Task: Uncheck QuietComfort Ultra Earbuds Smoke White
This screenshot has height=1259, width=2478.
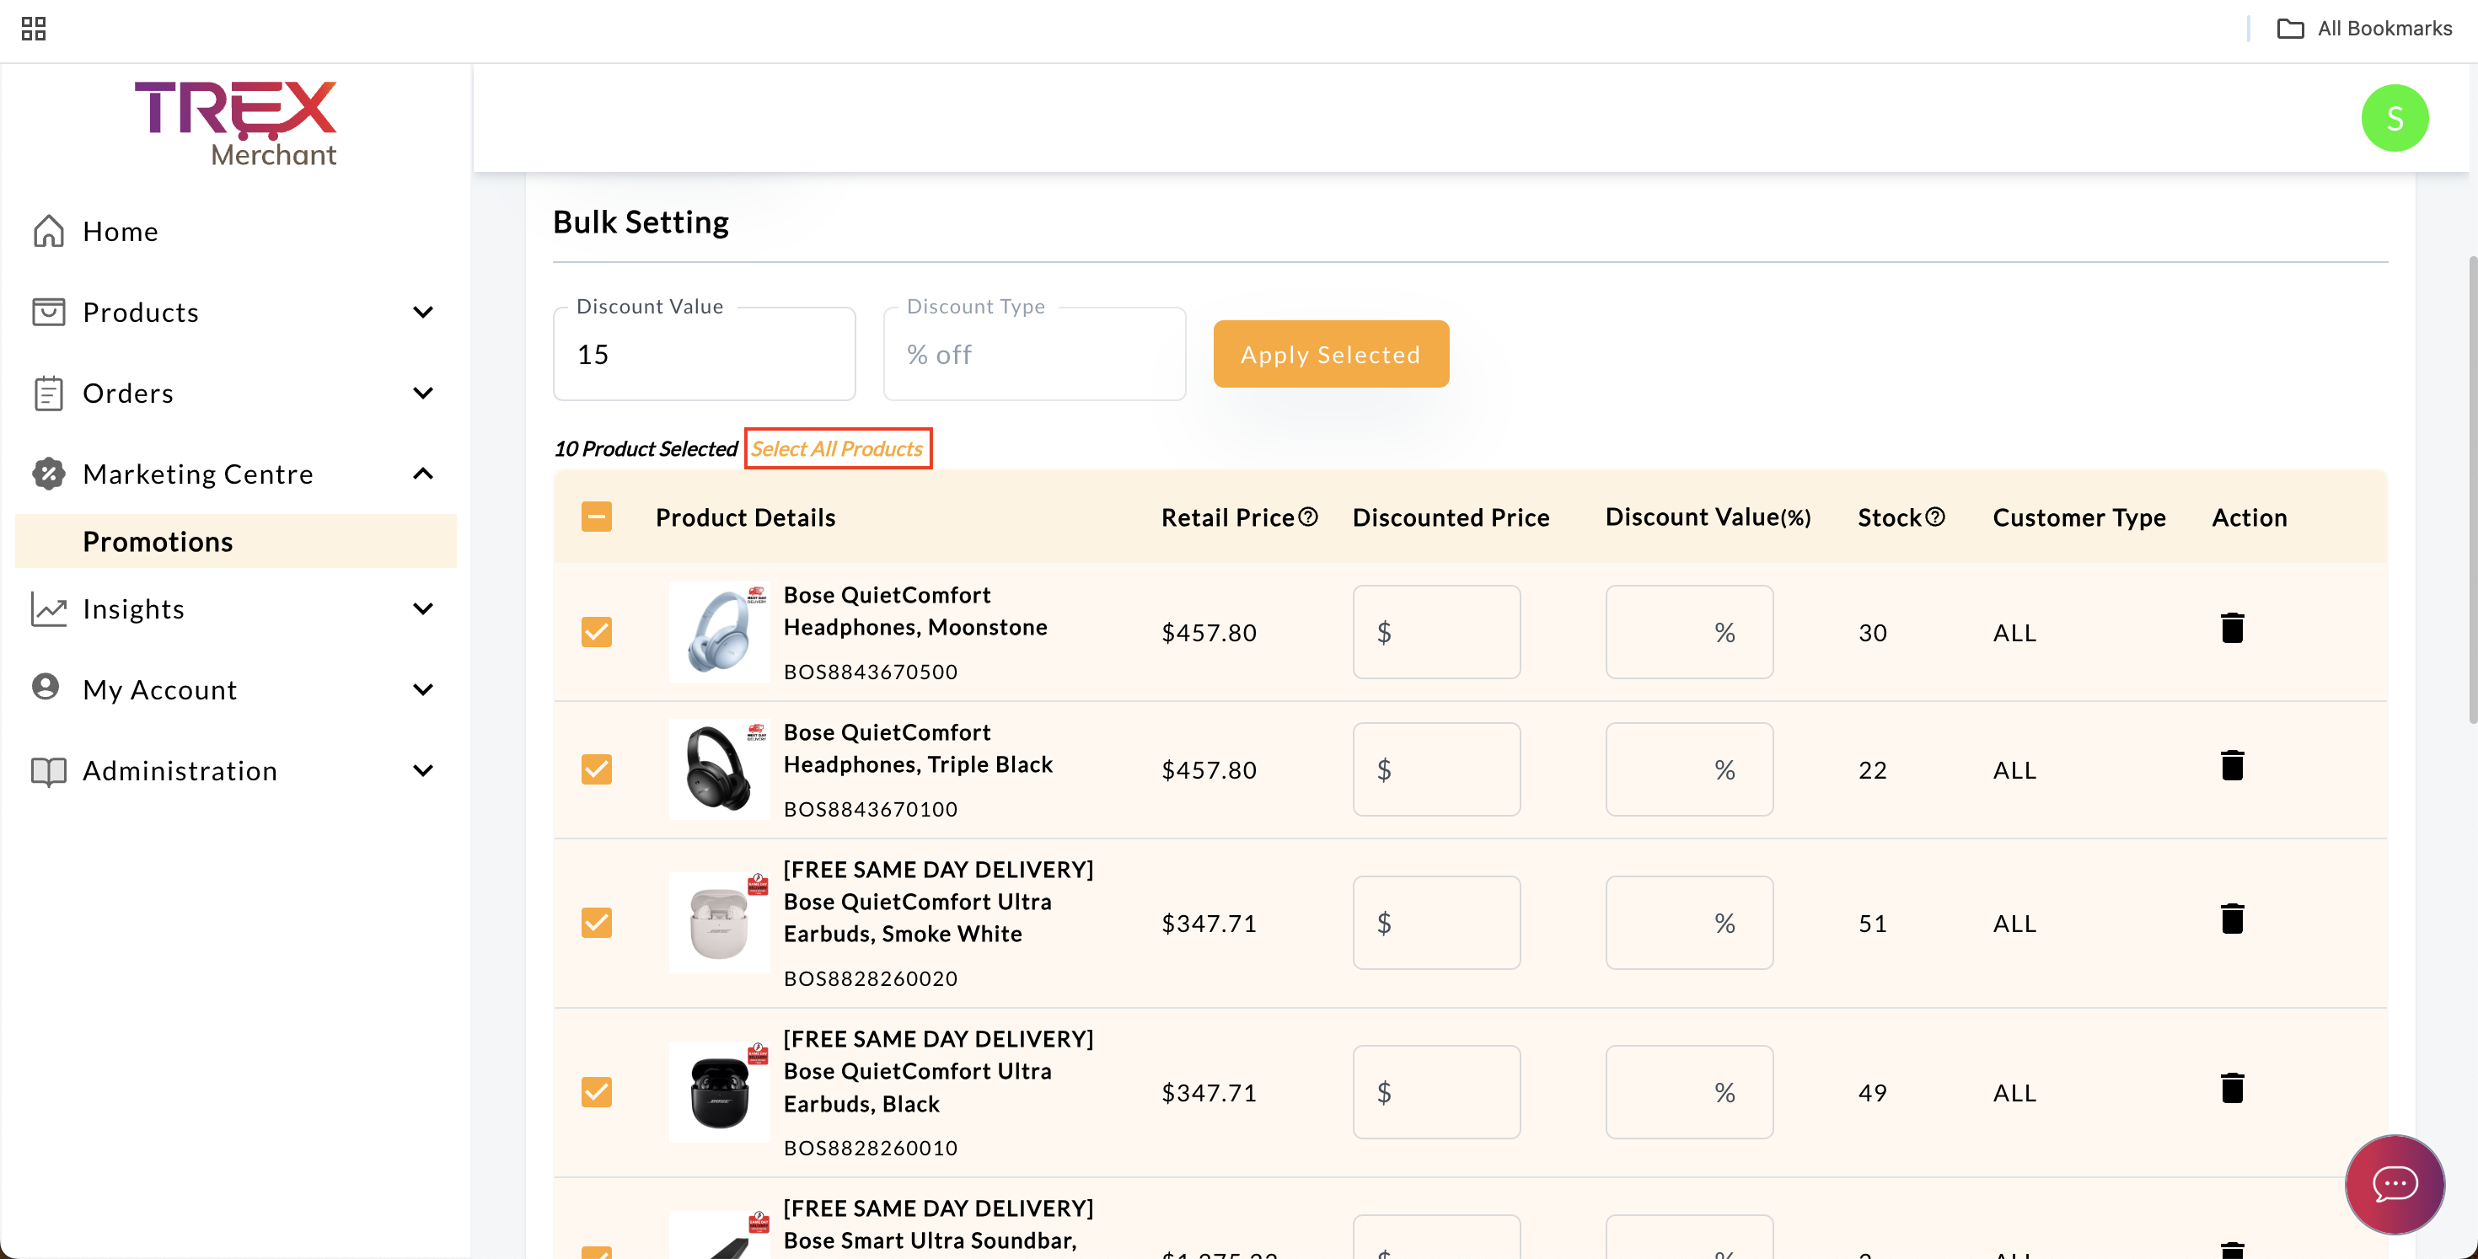Action: coord(597,923)
